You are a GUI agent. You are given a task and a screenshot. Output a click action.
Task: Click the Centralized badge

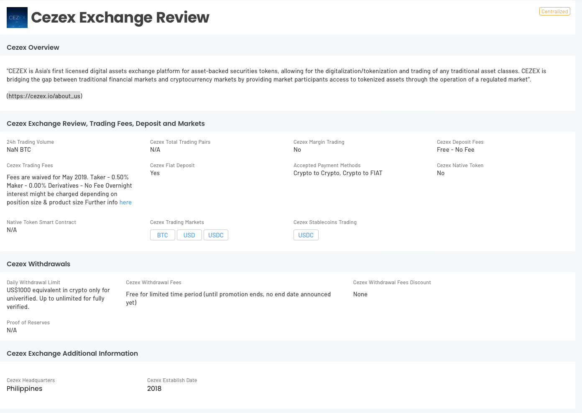coord(554,12)
